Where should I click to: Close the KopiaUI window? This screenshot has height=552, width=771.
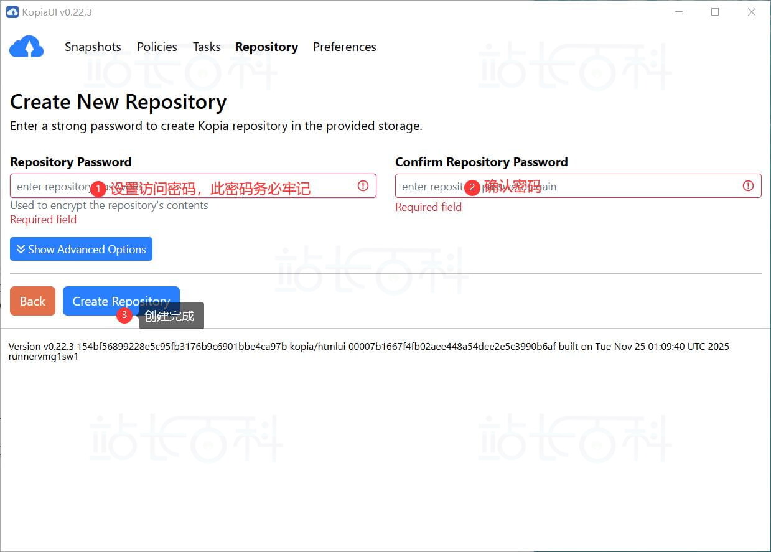752,12
